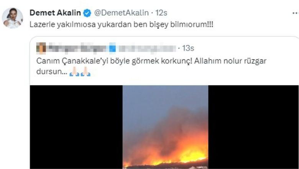Viewport: 299px width, 169px height.
Task: Click the Demet Akalin display name
Action: [x=55, y=13]
